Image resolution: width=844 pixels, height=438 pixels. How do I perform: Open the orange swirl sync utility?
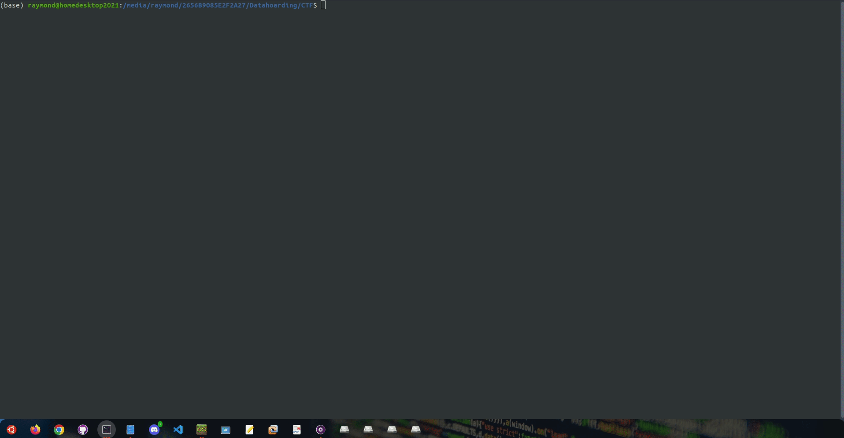[273, 430]
